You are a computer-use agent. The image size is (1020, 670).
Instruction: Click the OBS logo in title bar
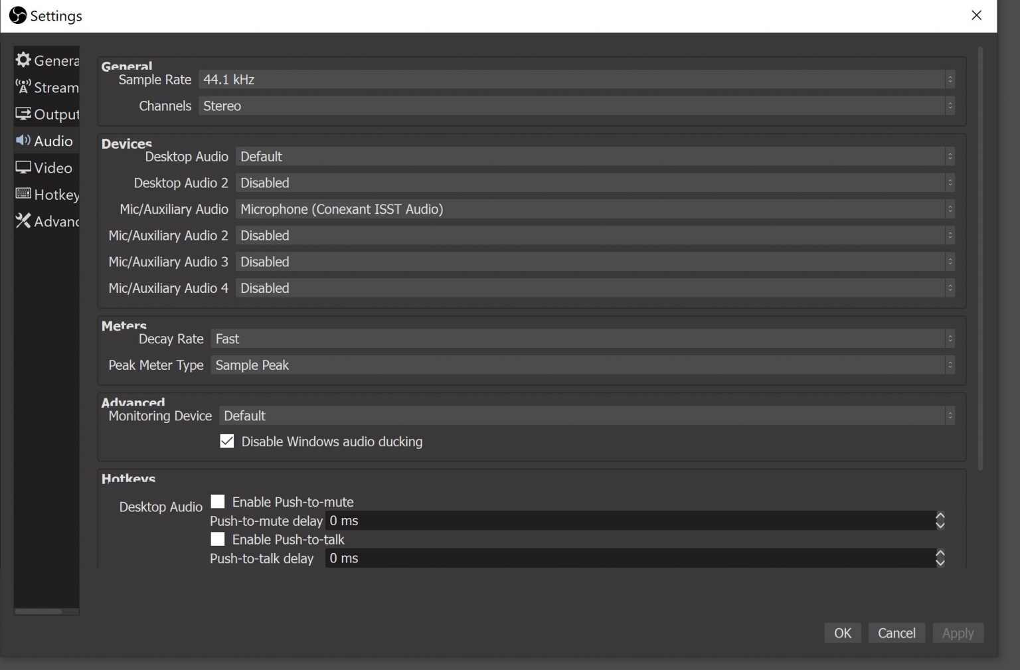(18, 15)
